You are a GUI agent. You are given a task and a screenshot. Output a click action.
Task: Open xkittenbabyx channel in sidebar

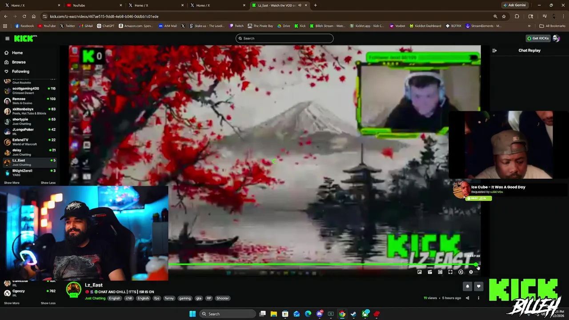pyautogui.click(x=30, y=111)
